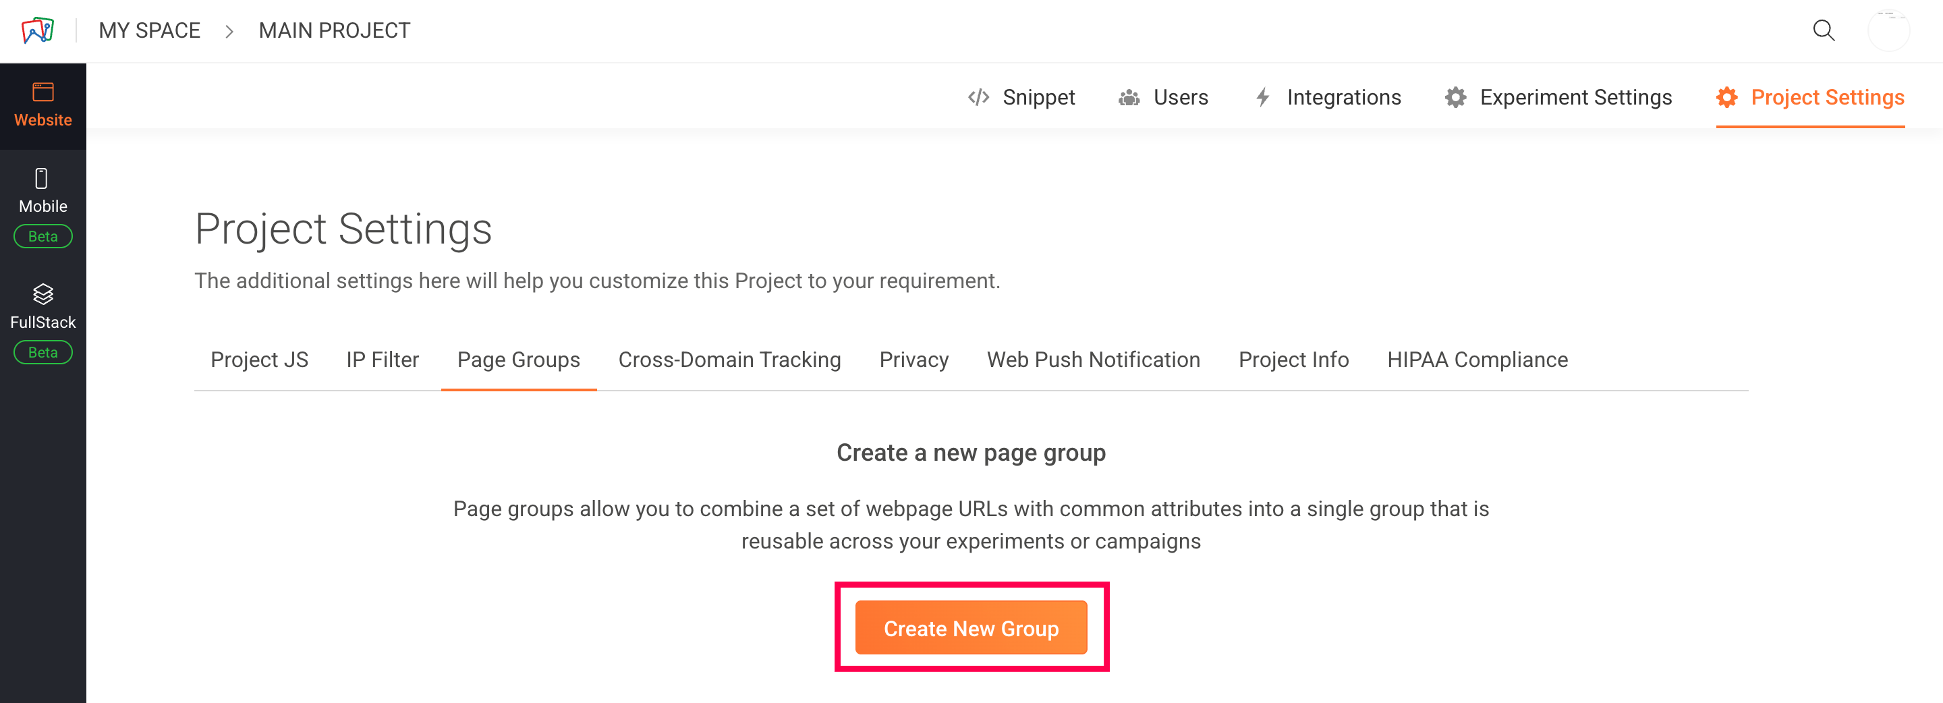This screenshot has width=1943, height=703.
Task: Switch to the Project JS tab
Action: (x=260, y=360)
